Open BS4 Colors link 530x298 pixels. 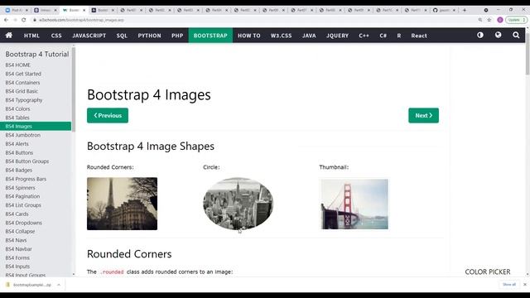[17, 108]
